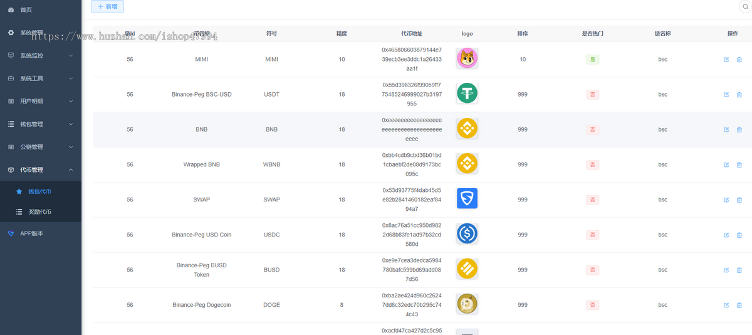752x335 pixels.
Task: Click the edit icon for MIMI row
Action: pos(726,60)
